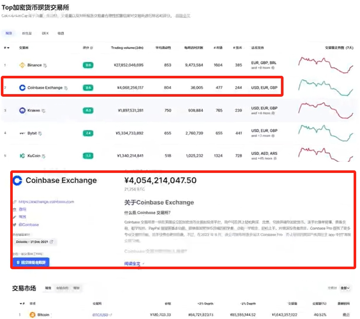Select the highlighted first exchange category tab

tap(9, 33)
